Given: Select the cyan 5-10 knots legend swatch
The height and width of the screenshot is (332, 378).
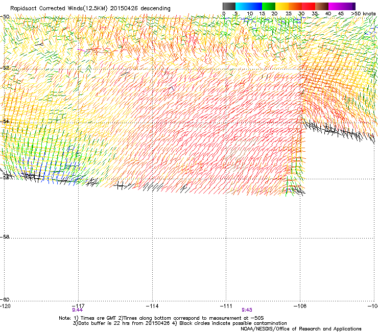Looking at the screenshot, I should pos(242,6).
